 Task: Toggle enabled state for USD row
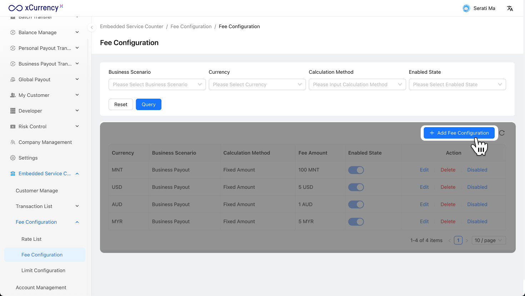click(356, 187)
